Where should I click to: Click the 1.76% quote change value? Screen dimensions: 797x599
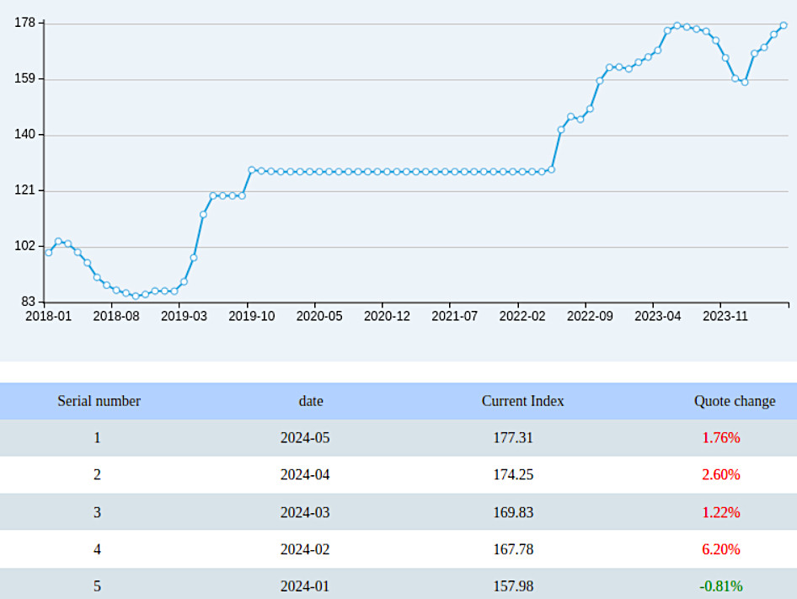pos(720,438)
